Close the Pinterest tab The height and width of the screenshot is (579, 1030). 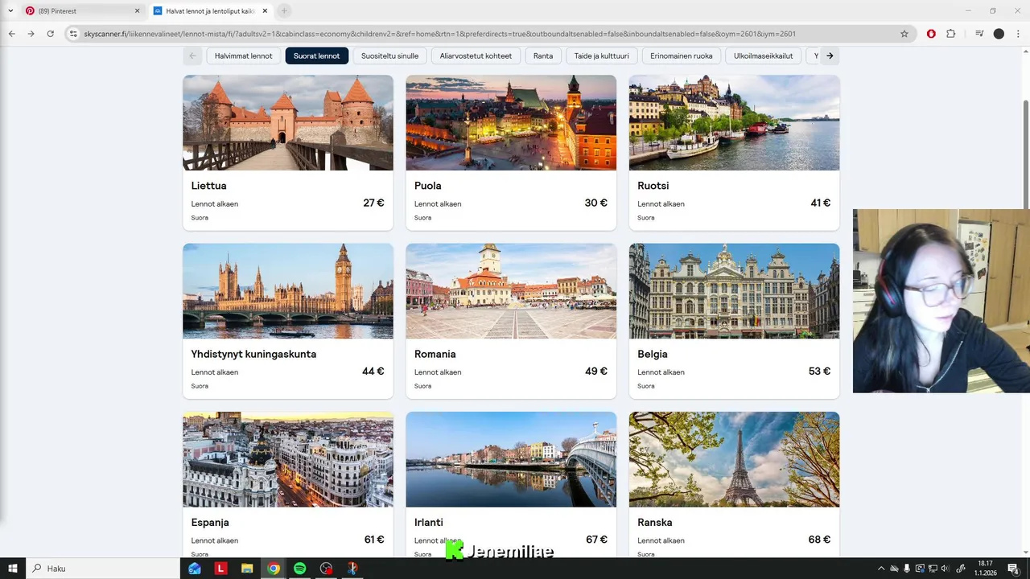pos(137,11)
